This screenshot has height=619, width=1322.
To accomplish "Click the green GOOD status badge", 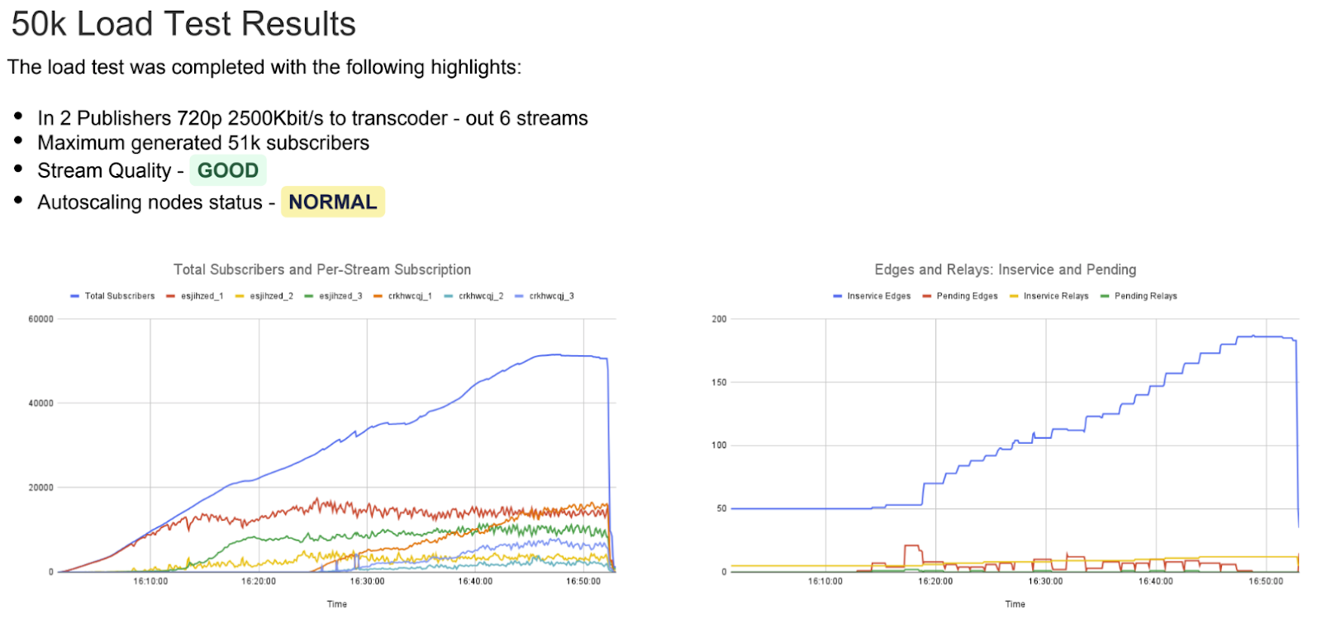I will [x=228, y=170].
